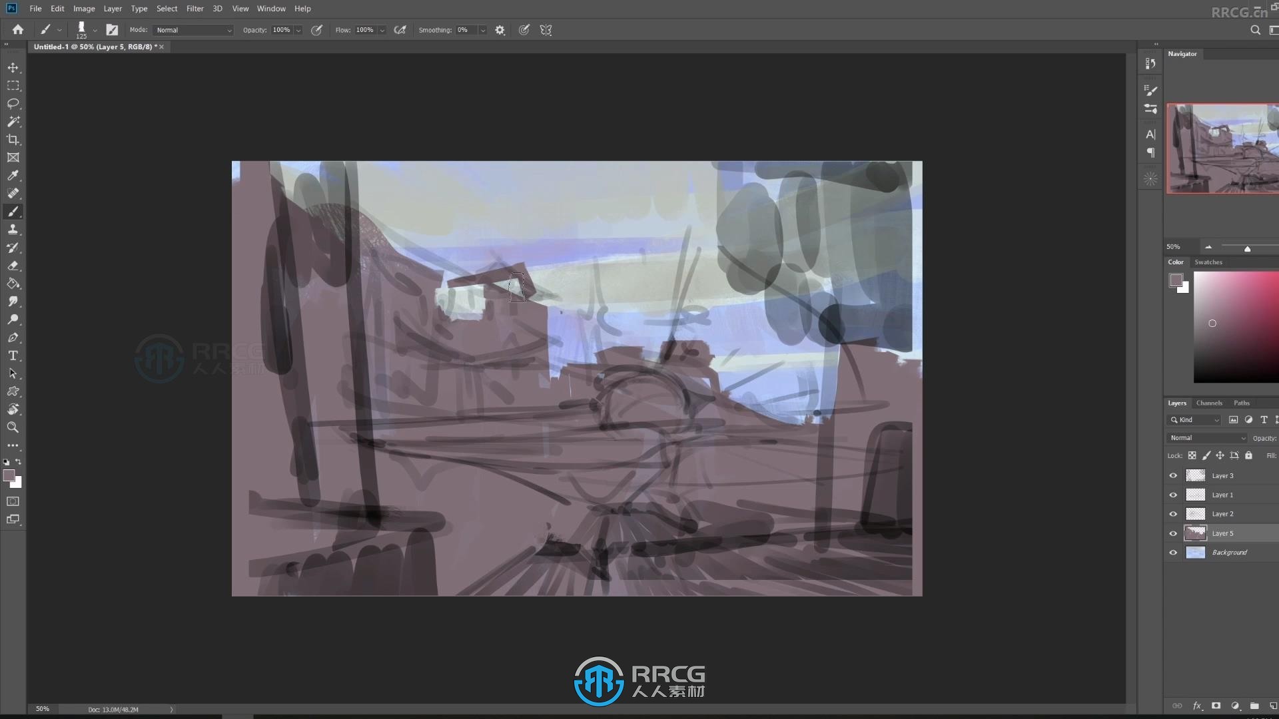Select the Clone Stamp tool

[x=13, y=230]
